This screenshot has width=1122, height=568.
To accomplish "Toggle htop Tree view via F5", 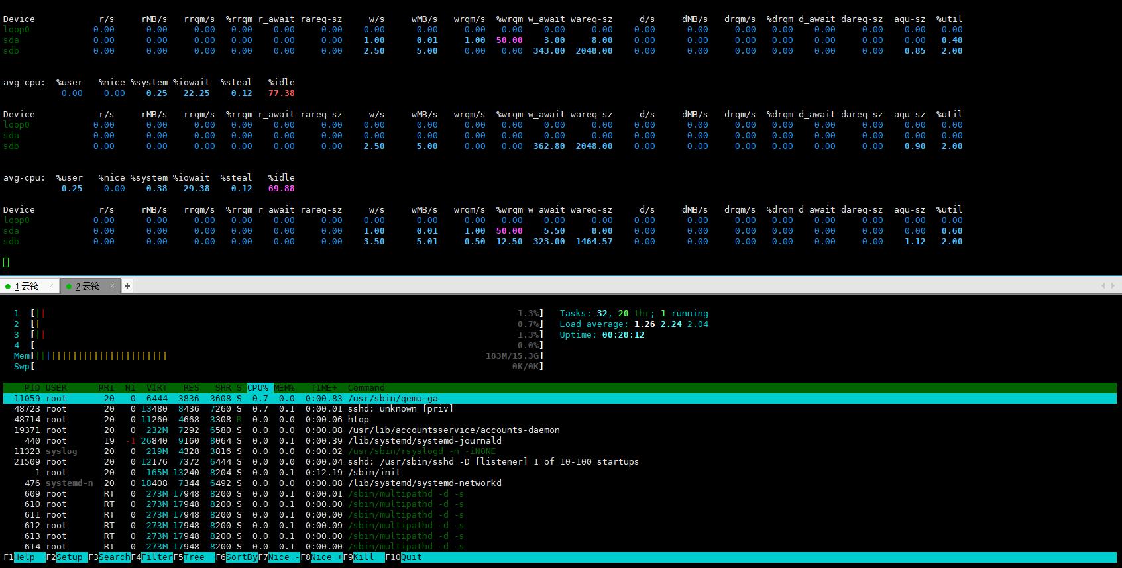I will (194, 557).
